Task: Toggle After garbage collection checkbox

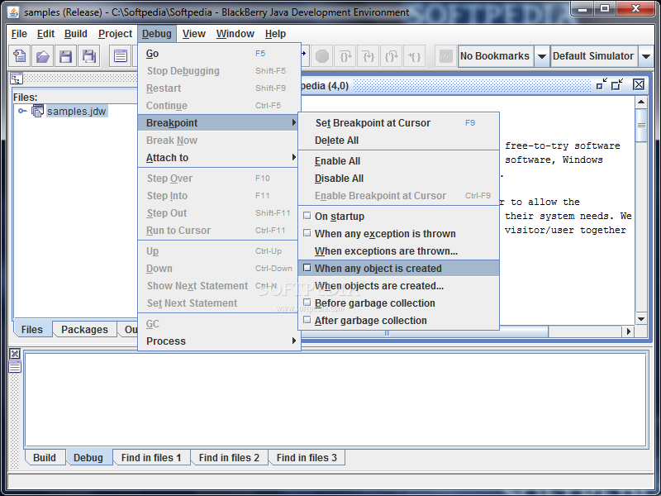Action: click(x=307, y=320)
